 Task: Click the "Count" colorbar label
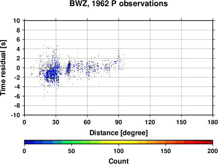119,161
